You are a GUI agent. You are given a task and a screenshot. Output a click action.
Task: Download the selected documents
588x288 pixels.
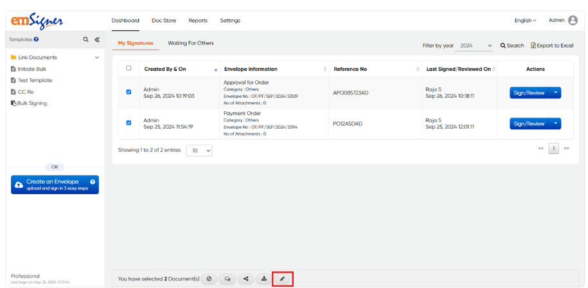pos(264,278)
